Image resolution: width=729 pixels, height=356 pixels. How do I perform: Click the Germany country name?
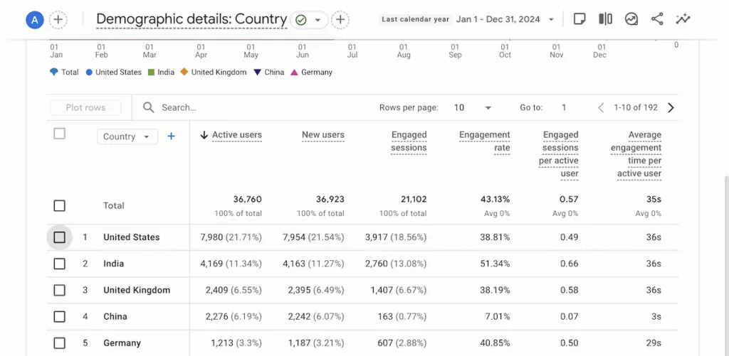[x=122, y=343]
